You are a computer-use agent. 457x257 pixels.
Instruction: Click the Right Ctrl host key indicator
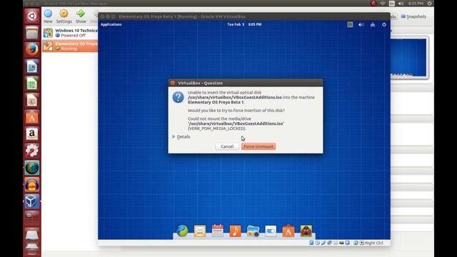coord(374,243)
